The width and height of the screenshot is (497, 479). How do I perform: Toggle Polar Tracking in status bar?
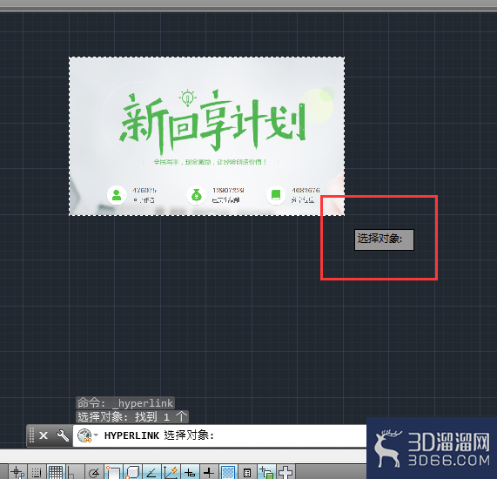click(94, 472)
